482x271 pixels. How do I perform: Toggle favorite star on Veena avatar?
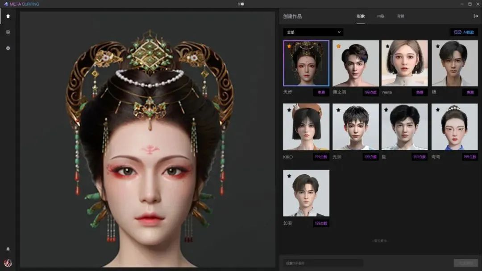click(387, 45)
